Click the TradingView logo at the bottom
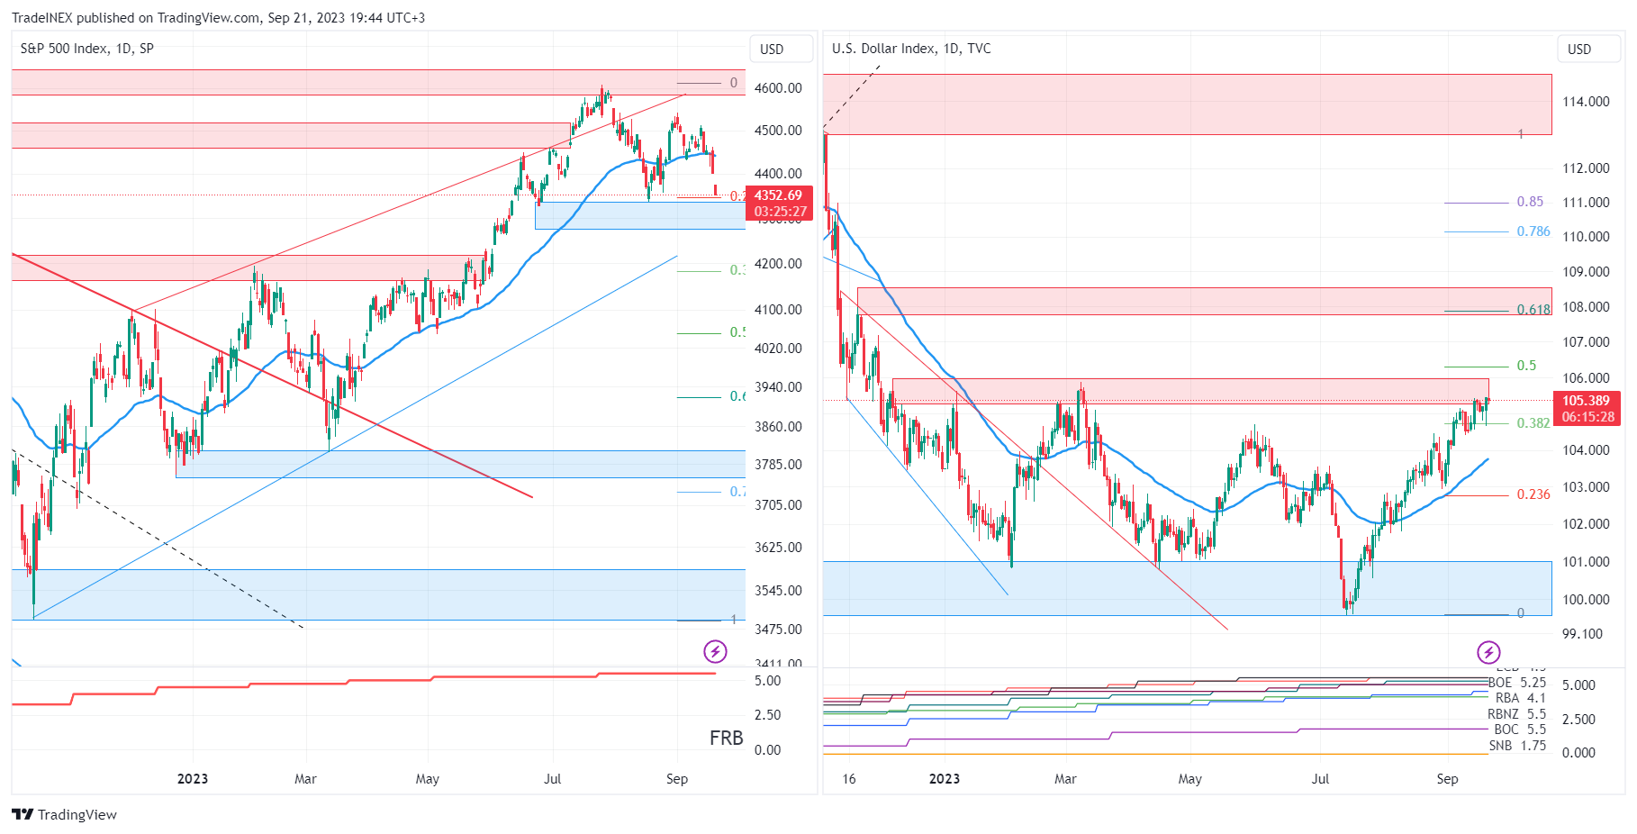The height and width of the screenshot is (834, 1637). coord(65,814)
